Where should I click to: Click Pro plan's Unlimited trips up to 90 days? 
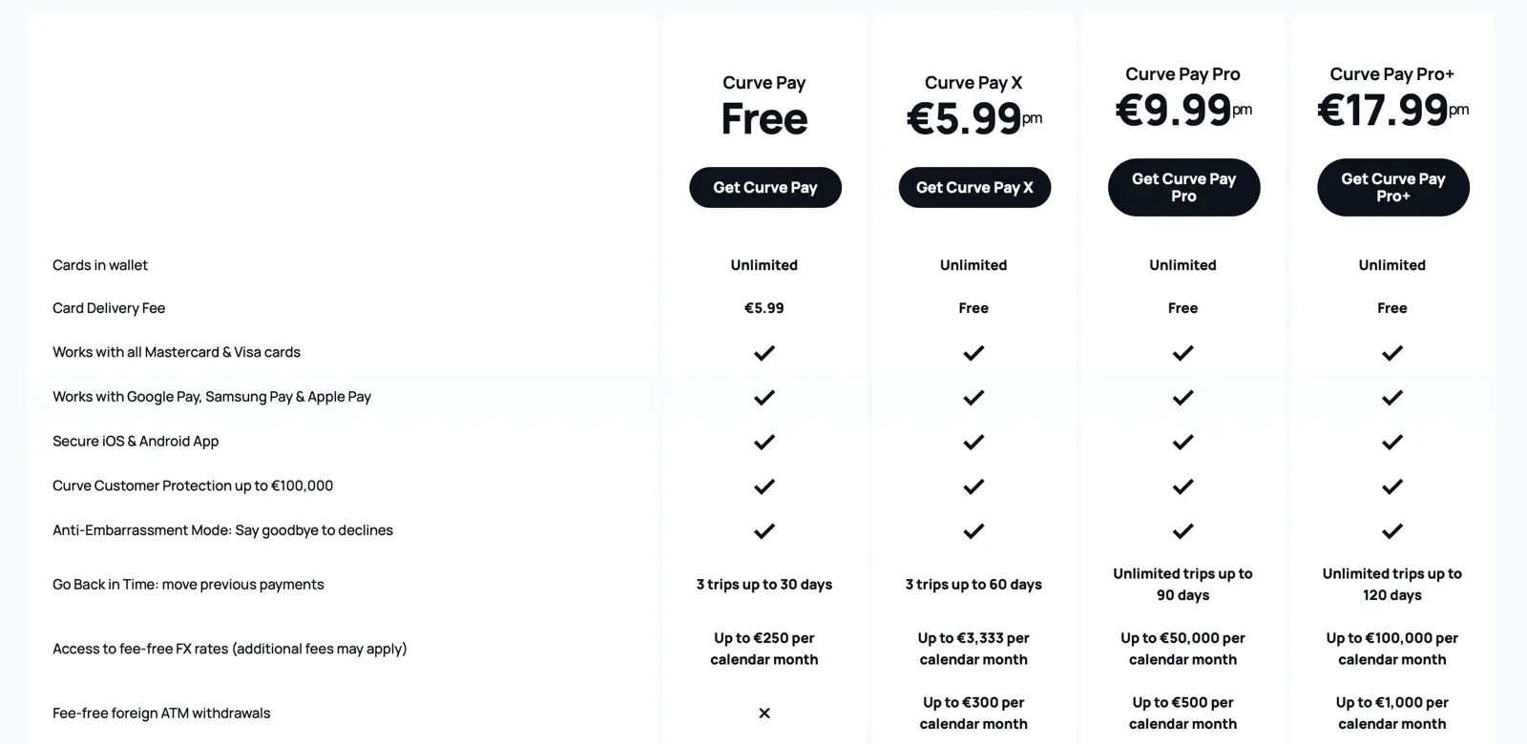(x=1182, y=584)
